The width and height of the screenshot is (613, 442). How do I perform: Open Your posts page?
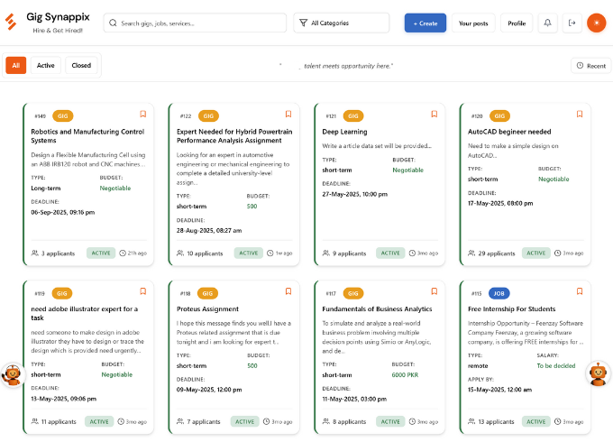(473, 23)
